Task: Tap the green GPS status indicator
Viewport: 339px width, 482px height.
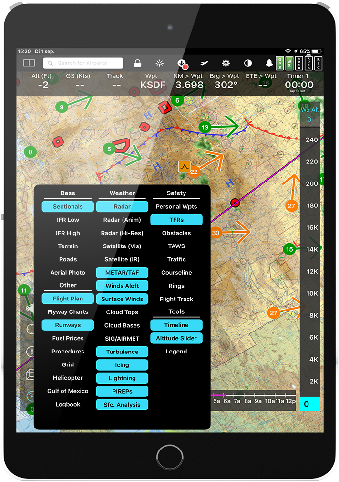Action: (280, 63)
